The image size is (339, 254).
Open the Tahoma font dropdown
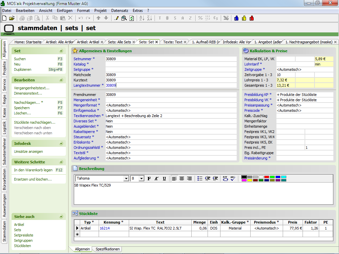click(x=126, y=179)
